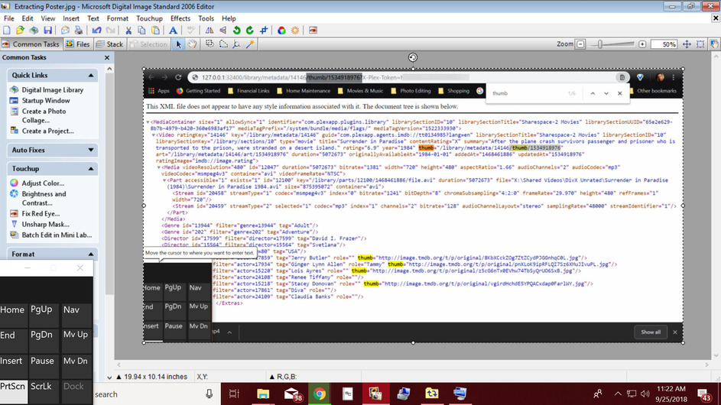This screenshot has height=405, width=721.
Task: Open the Fix Red Eye task
Action: pos(41,214)
